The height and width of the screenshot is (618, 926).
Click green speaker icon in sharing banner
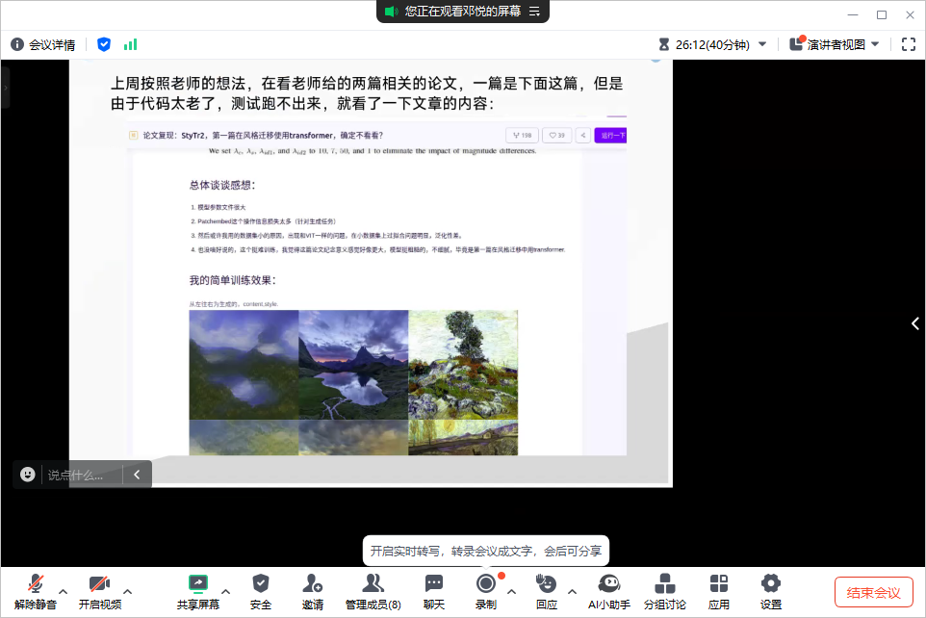(391, 12)
